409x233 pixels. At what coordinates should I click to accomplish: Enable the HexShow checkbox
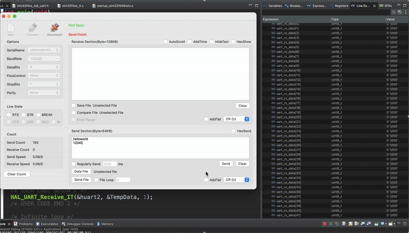[x=233, y=42]
